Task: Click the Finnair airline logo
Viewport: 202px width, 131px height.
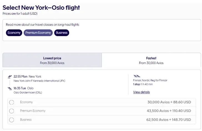Action: click(x=137, y=76)
